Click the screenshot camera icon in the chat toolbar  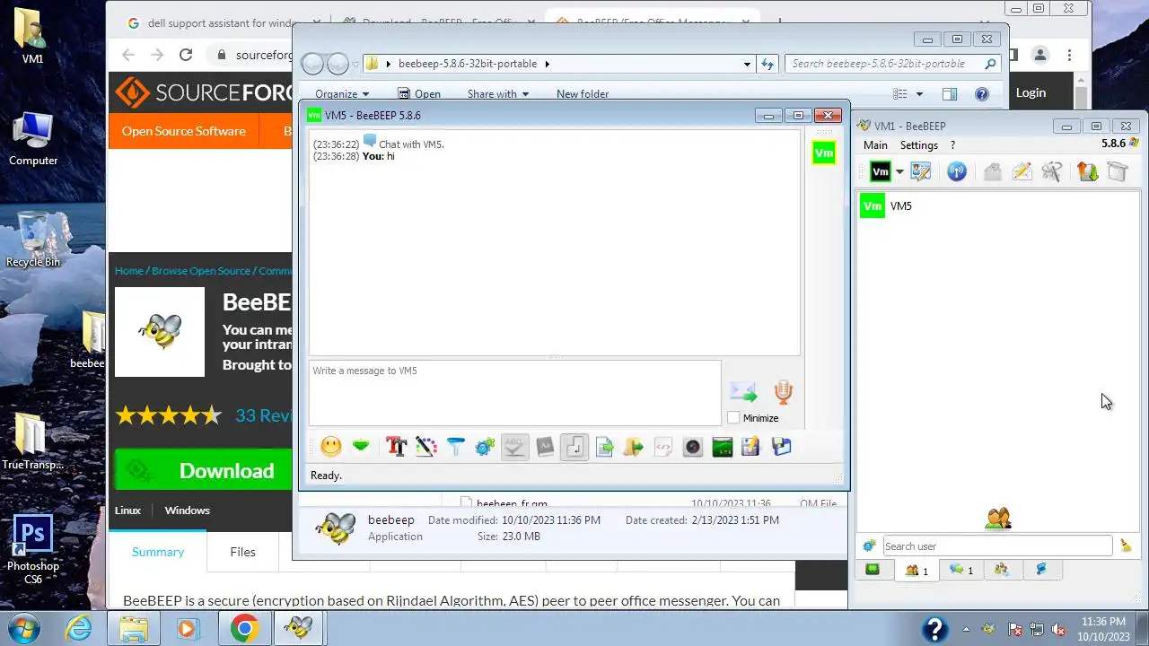pos(693,446)
